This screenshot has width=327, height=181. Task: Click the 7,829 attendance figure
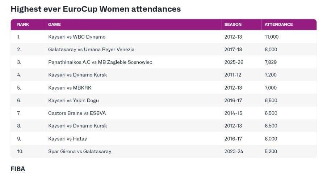point(271,62)
